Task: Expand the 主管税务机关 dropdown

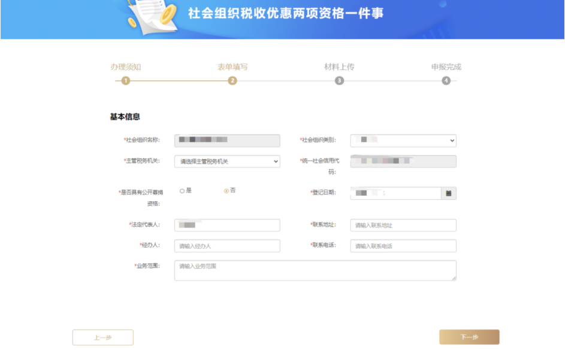Action: click(x=227, y=162)
